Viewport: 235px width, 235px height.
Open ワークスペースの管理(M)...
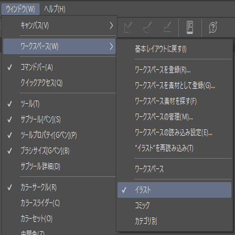(174, 117)
